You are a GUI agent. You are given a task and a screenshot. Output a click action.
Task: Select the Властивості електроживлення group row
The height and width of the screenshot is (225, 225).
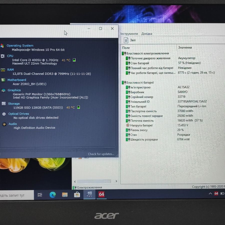[145, 53]
